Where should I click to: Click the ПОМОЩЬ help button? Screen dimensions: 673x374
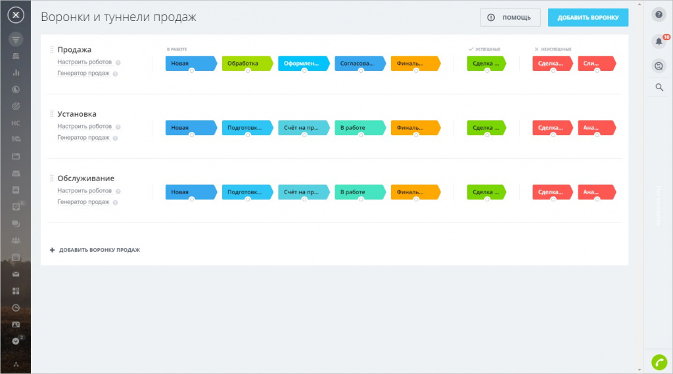point(510,18)
